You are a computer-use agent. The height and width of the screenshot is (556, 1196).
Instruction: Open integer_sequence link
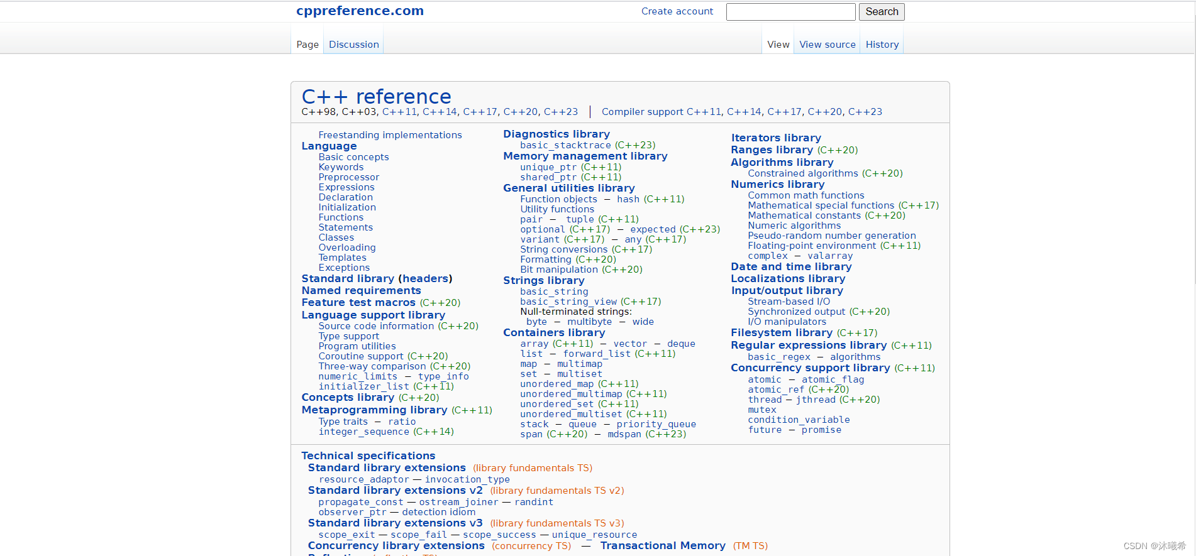tap(363, 432)
